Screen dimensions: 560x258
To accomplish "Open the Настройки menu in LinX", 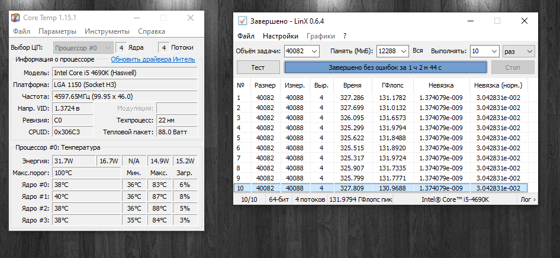I will pyautogui.click(x=281, y=36).
